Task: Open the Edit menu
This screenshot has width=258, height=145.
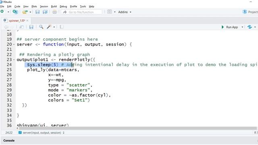Action: click(x=9, y=6)
